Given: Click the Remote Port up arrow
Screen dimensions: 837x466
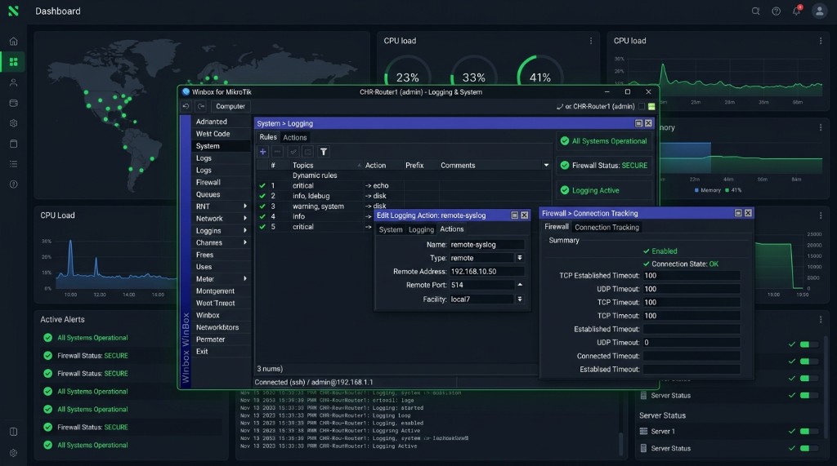Looking at the screenshot, I should click(519, 286).
